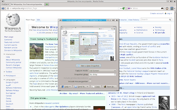The image size is (177, 110).
Task: Click the site identity globe icon
Action: point(8,9)
